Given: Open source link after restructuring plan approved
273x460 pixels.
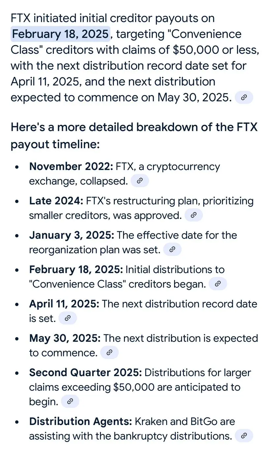Looking at the screenshot, I should [x=194, y=215].
